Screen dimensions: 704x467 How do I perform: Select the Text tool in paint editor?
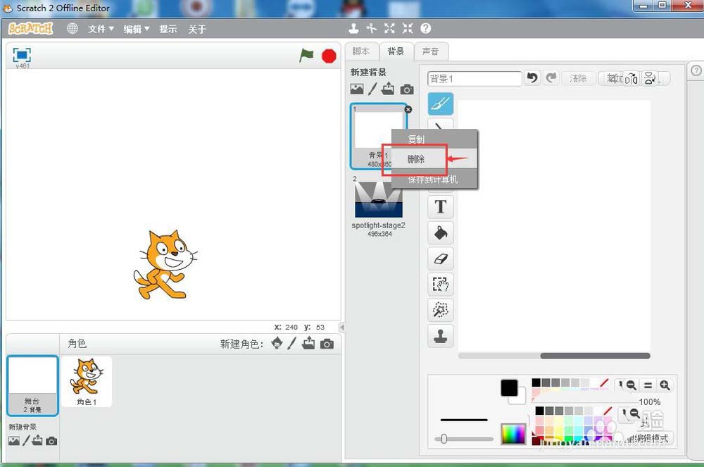click(441, 206)
